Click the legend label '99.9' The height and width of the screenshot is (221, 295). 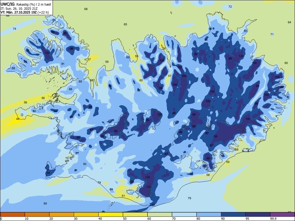click(273, 219)
